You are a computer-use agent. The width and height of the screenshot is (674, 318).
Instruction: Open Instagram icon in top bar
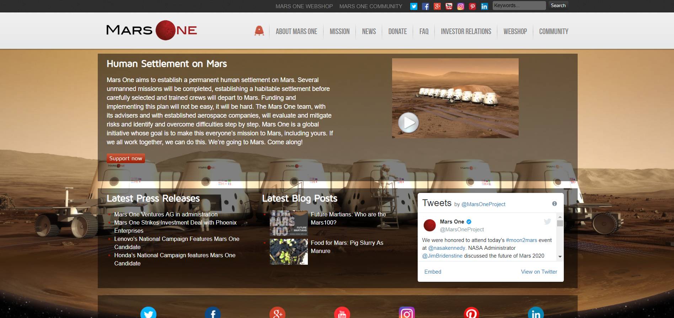[x=461, y=6]
